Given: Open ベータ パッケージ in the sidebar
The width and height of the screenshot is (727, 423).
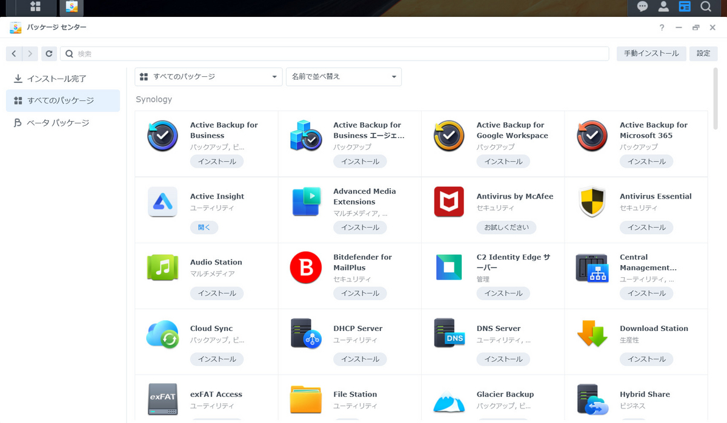Looking at the screenshot, I should point(63,123).
